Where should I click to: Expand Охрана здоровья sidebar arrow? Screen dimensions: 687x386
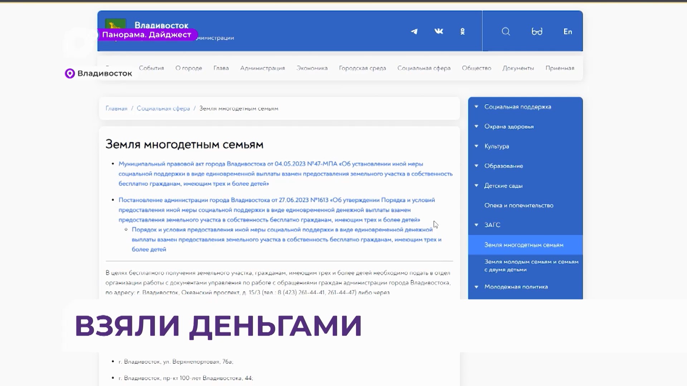pyautogui.click(x=476, y=126)
